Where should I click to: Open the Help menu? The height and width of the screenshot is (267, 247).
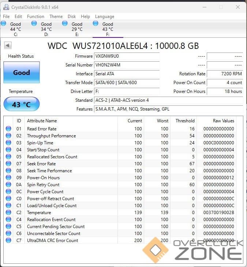(x=85, y=17)
